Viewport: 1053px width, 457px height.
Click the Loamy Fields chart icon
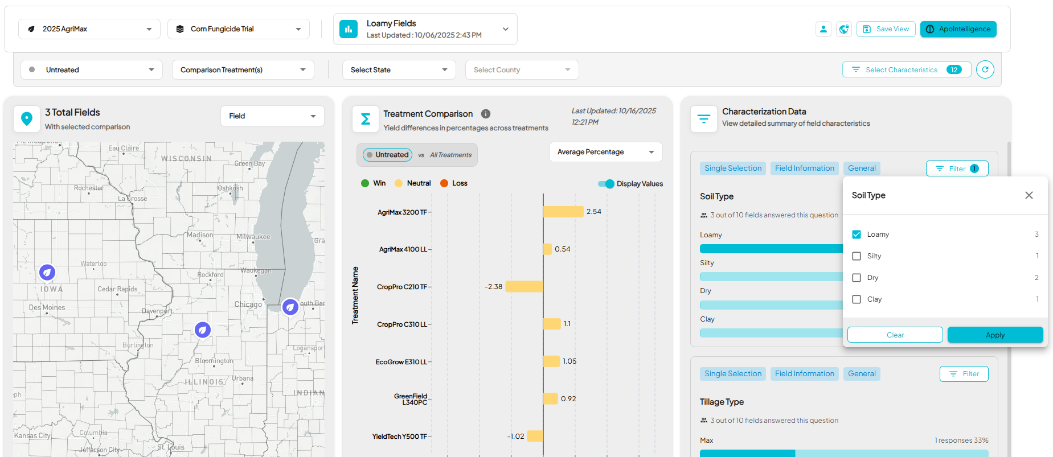pos(349,29)
